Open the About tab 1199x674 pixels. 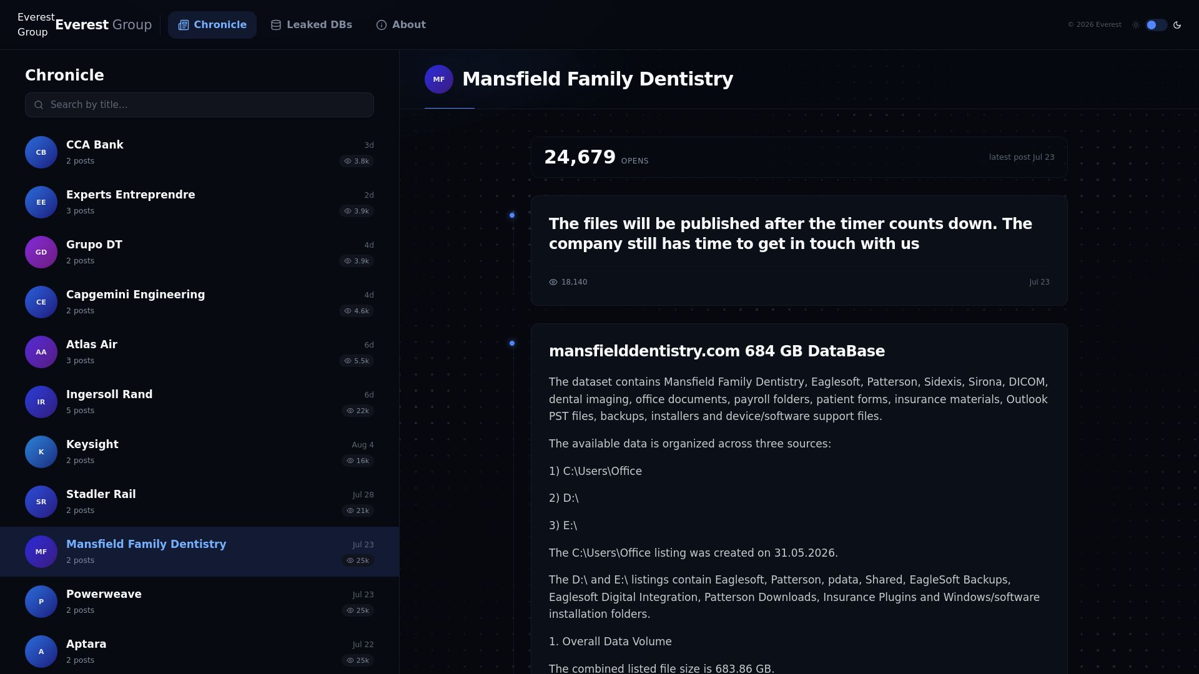[x=401, y=25]
